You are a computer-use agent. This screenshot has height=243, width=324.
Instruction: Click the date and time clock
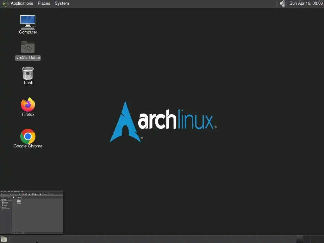pyautogui.click(x=306, y=3)
